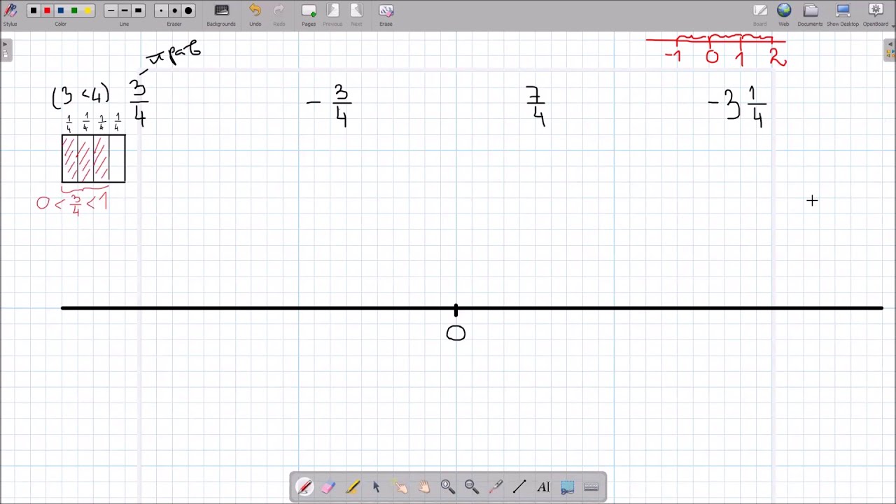Select the arrow Selector tool

376,487
